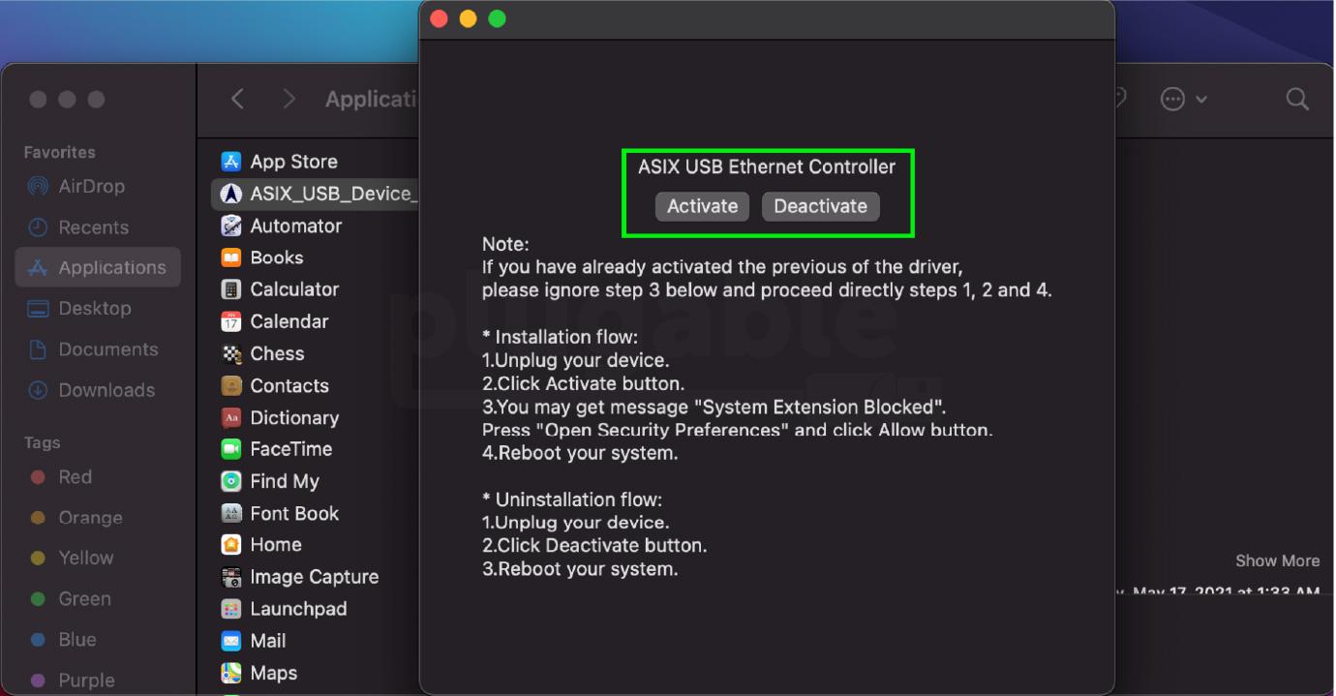
Task: Select the Font Book app icon
Action: click(230, 513)
